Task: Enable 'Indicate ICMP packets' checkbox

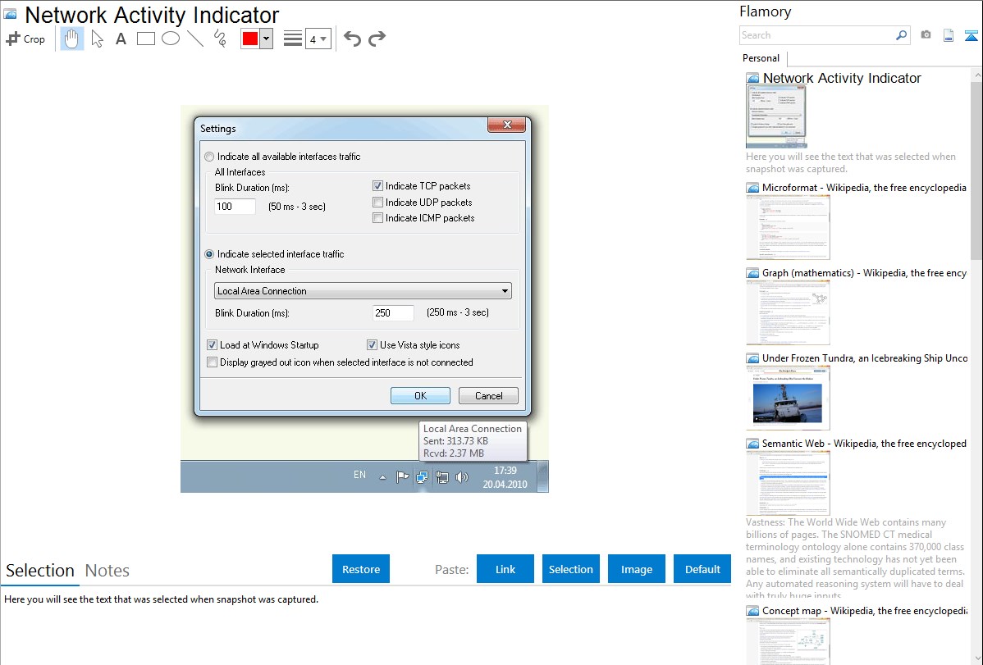Action: pos(377,217)
